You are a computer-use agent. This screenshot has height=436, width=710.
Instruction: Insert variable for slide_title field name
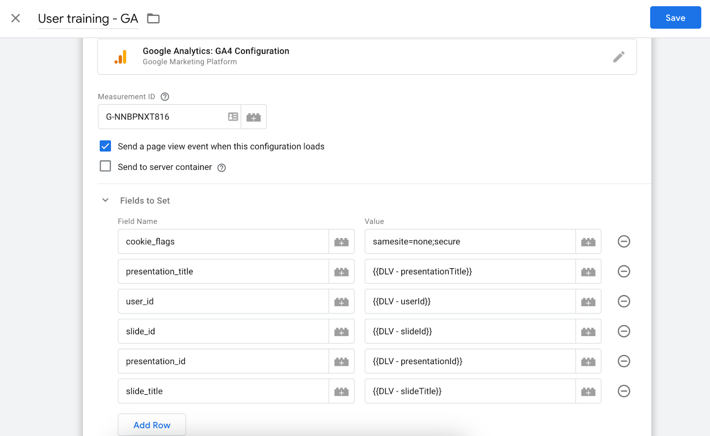tap(341, 391)
